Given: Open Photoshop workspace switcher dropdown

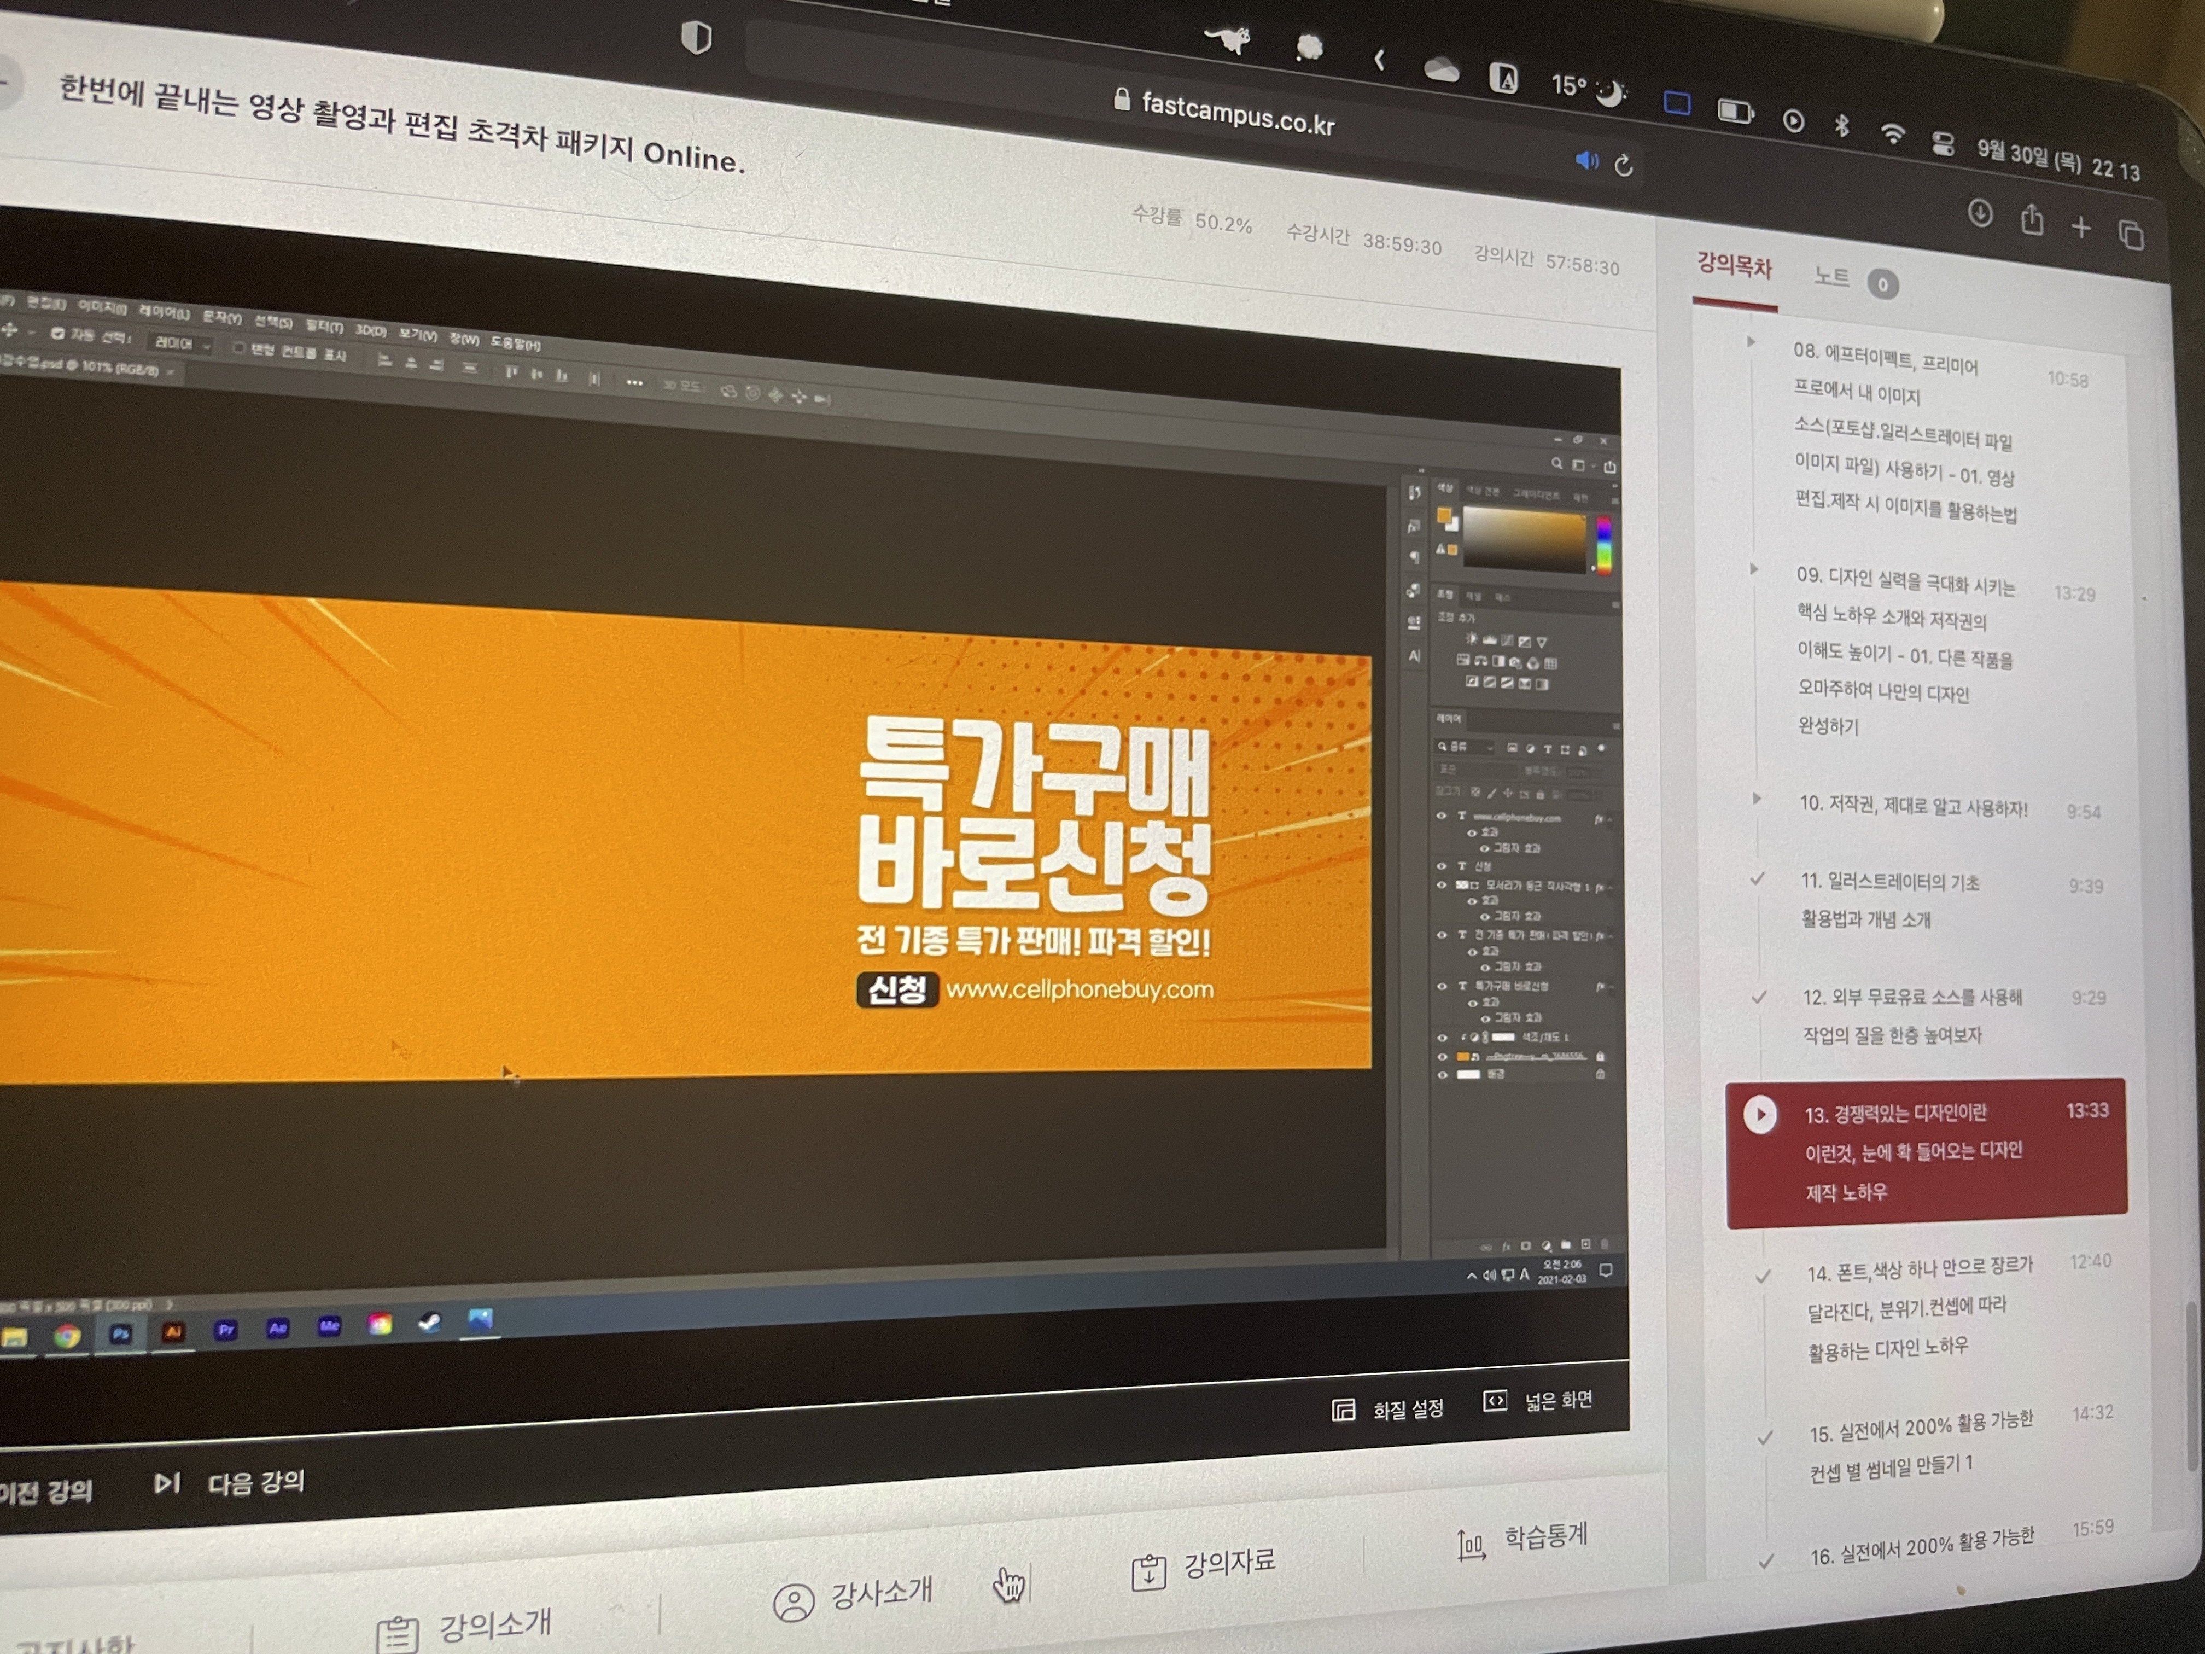Looking at the screenshot, I should [1583, 465].
